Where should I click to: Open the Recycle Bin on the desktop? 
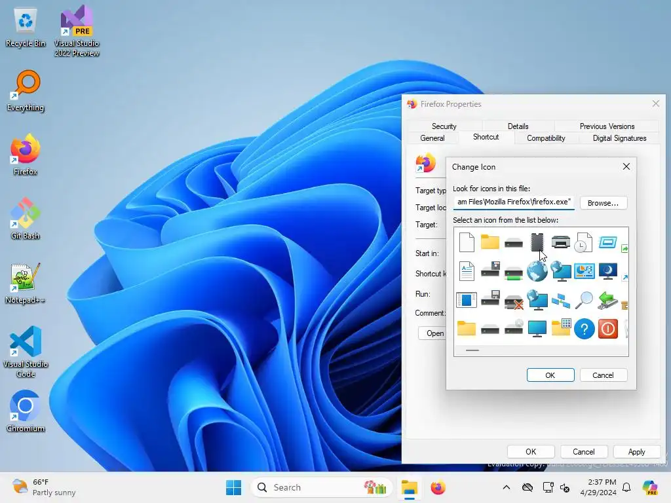[x=26, y=28]
